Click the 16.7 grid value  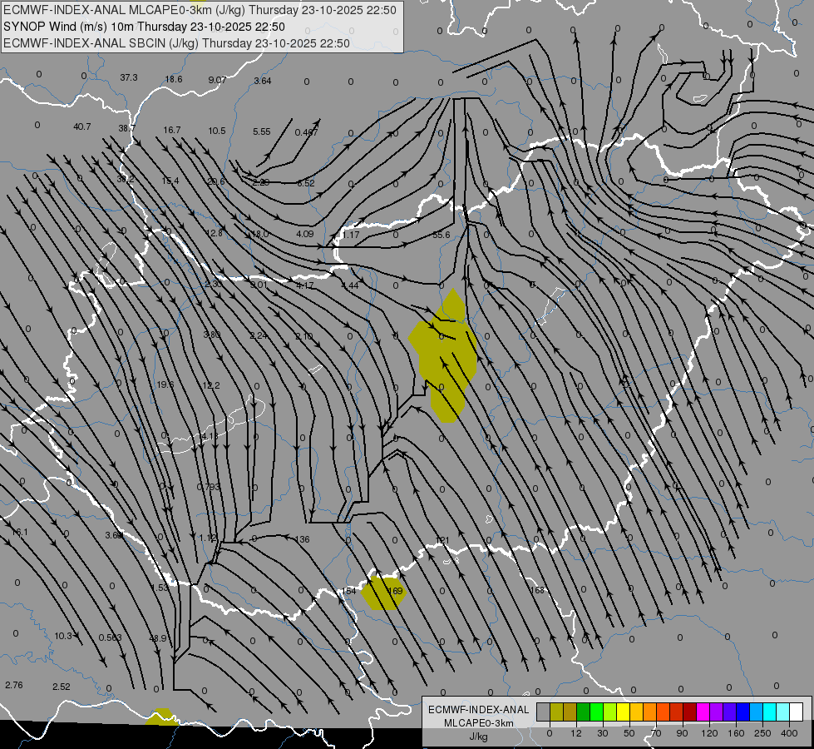point(172,130)
